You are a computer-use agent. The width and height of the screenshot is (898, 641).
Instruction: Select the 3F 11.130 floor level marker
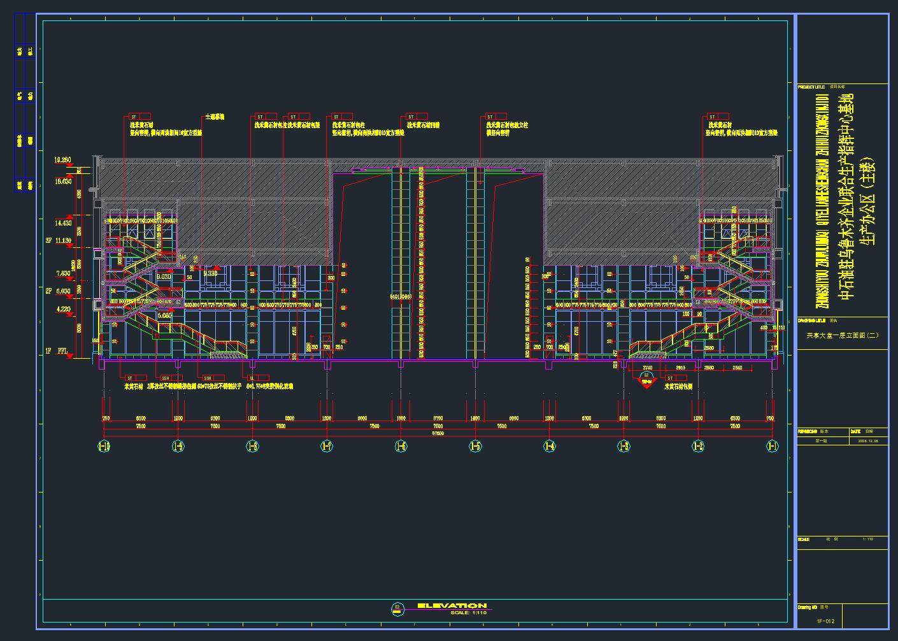point(58,241)
